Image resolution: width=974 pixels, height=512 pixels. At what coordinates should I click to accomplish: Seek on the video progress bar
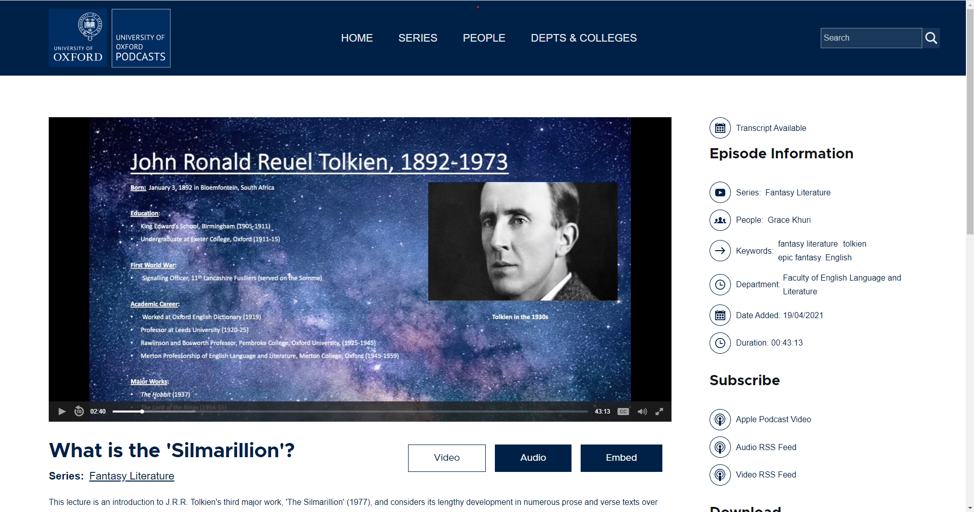350,412
